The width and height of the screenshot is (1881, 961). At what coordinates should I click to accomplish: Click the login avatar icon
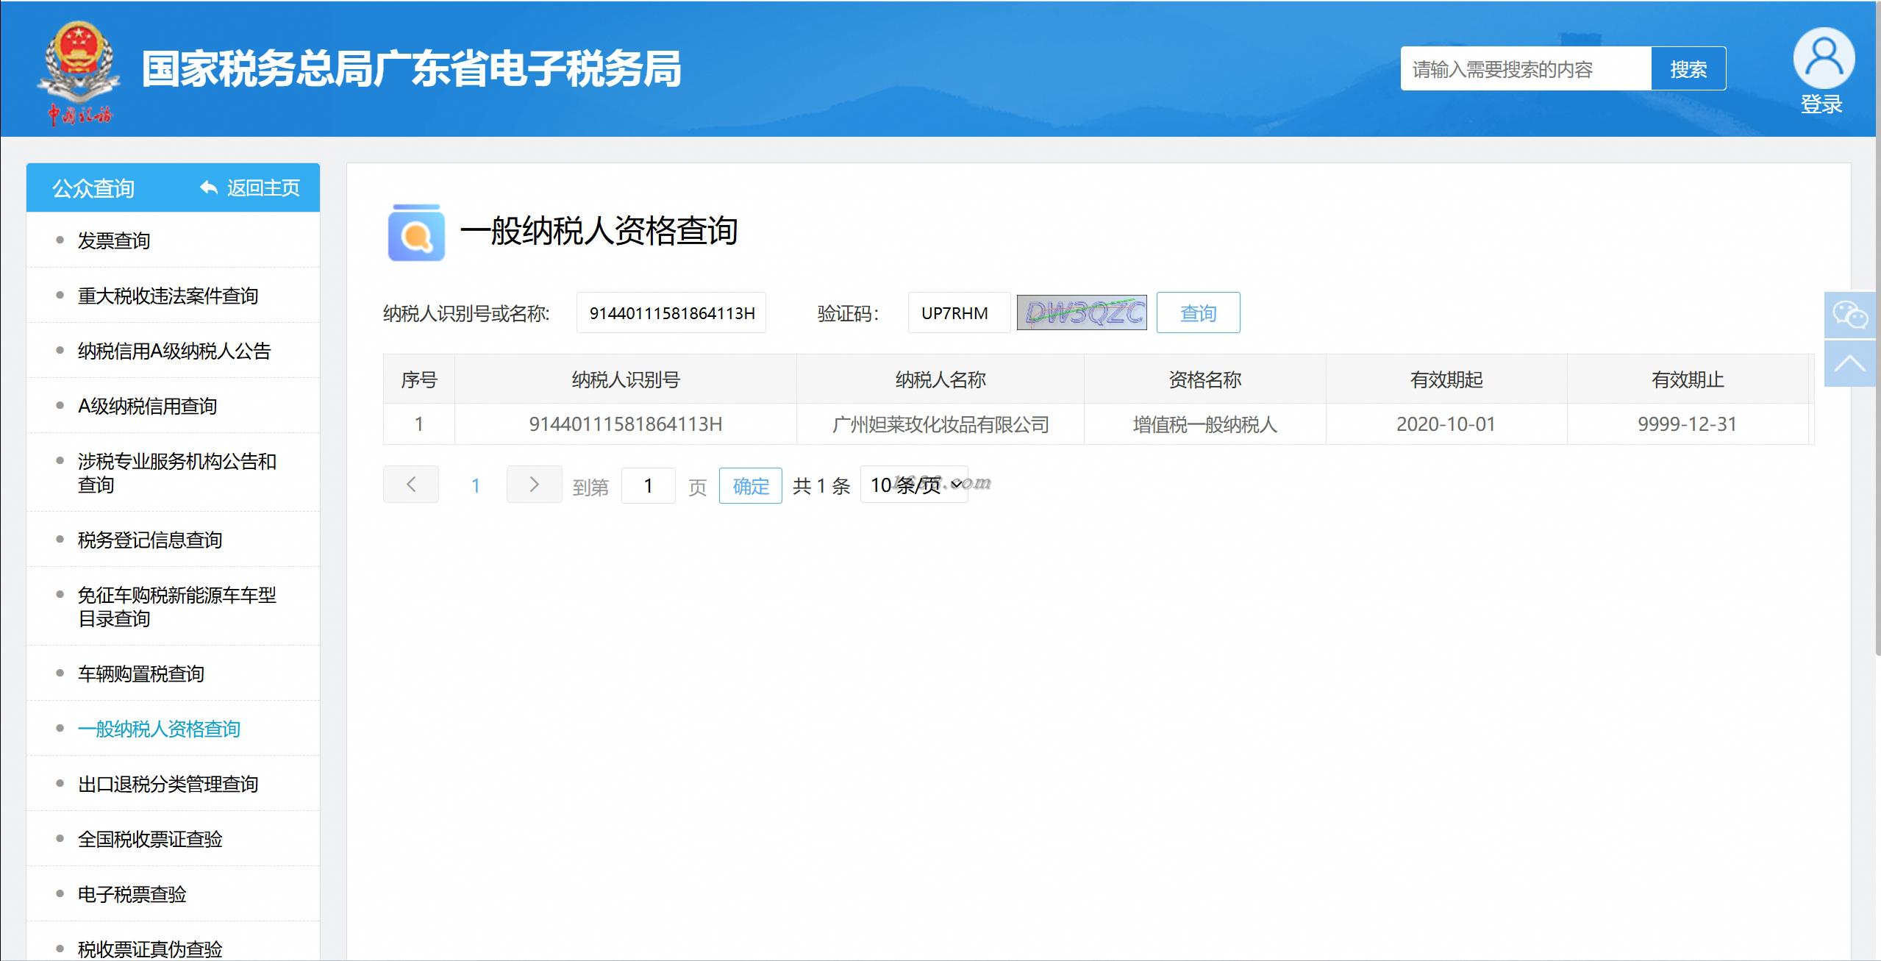tap(1823, 59)
